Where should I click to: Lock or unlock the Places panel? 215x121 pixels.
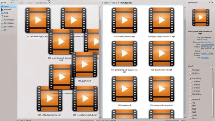(11, 3)
